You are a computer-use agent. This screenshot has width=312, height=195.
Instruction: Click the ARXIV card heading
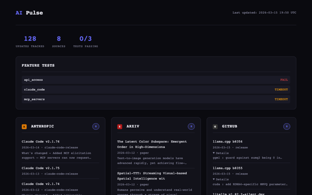point(133,126)
